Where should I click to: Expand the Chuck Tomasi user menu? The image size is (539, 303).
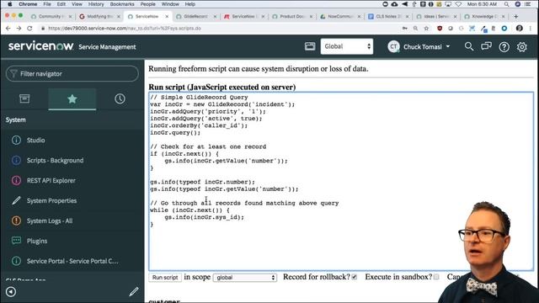[x=419, y=47]
